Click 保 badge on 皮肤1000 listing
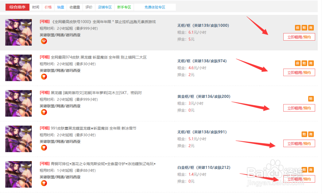 point(298,28)
